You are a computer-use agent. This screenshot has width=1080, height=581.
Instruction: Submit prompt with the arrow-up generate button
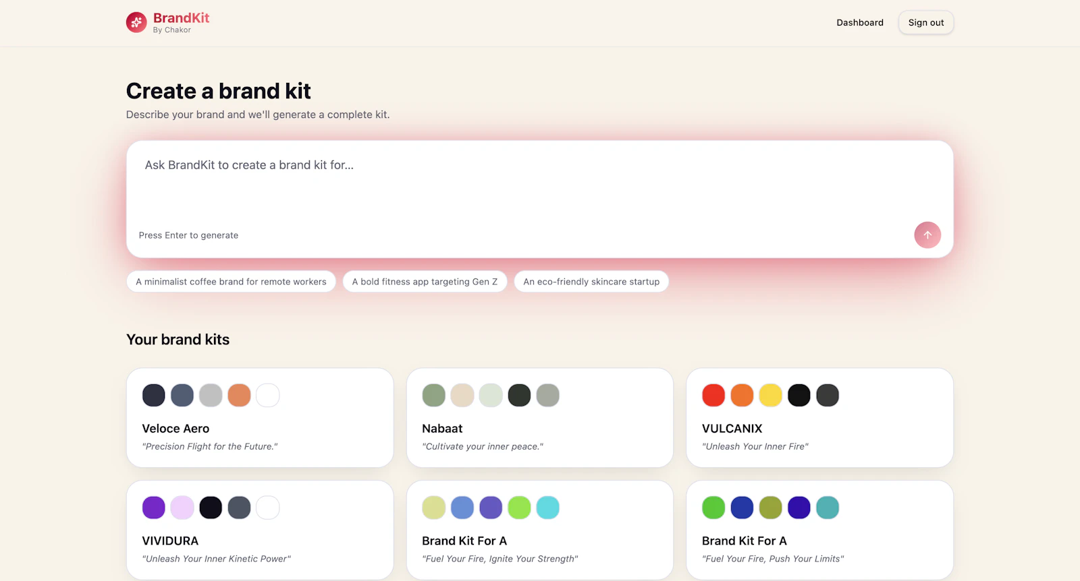[927, 235]
